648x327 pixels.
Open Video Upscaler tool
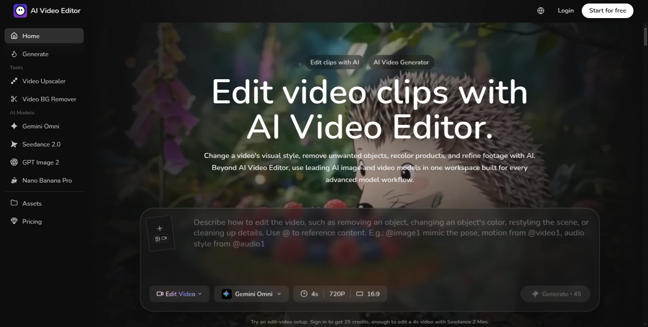pos(44,81)
